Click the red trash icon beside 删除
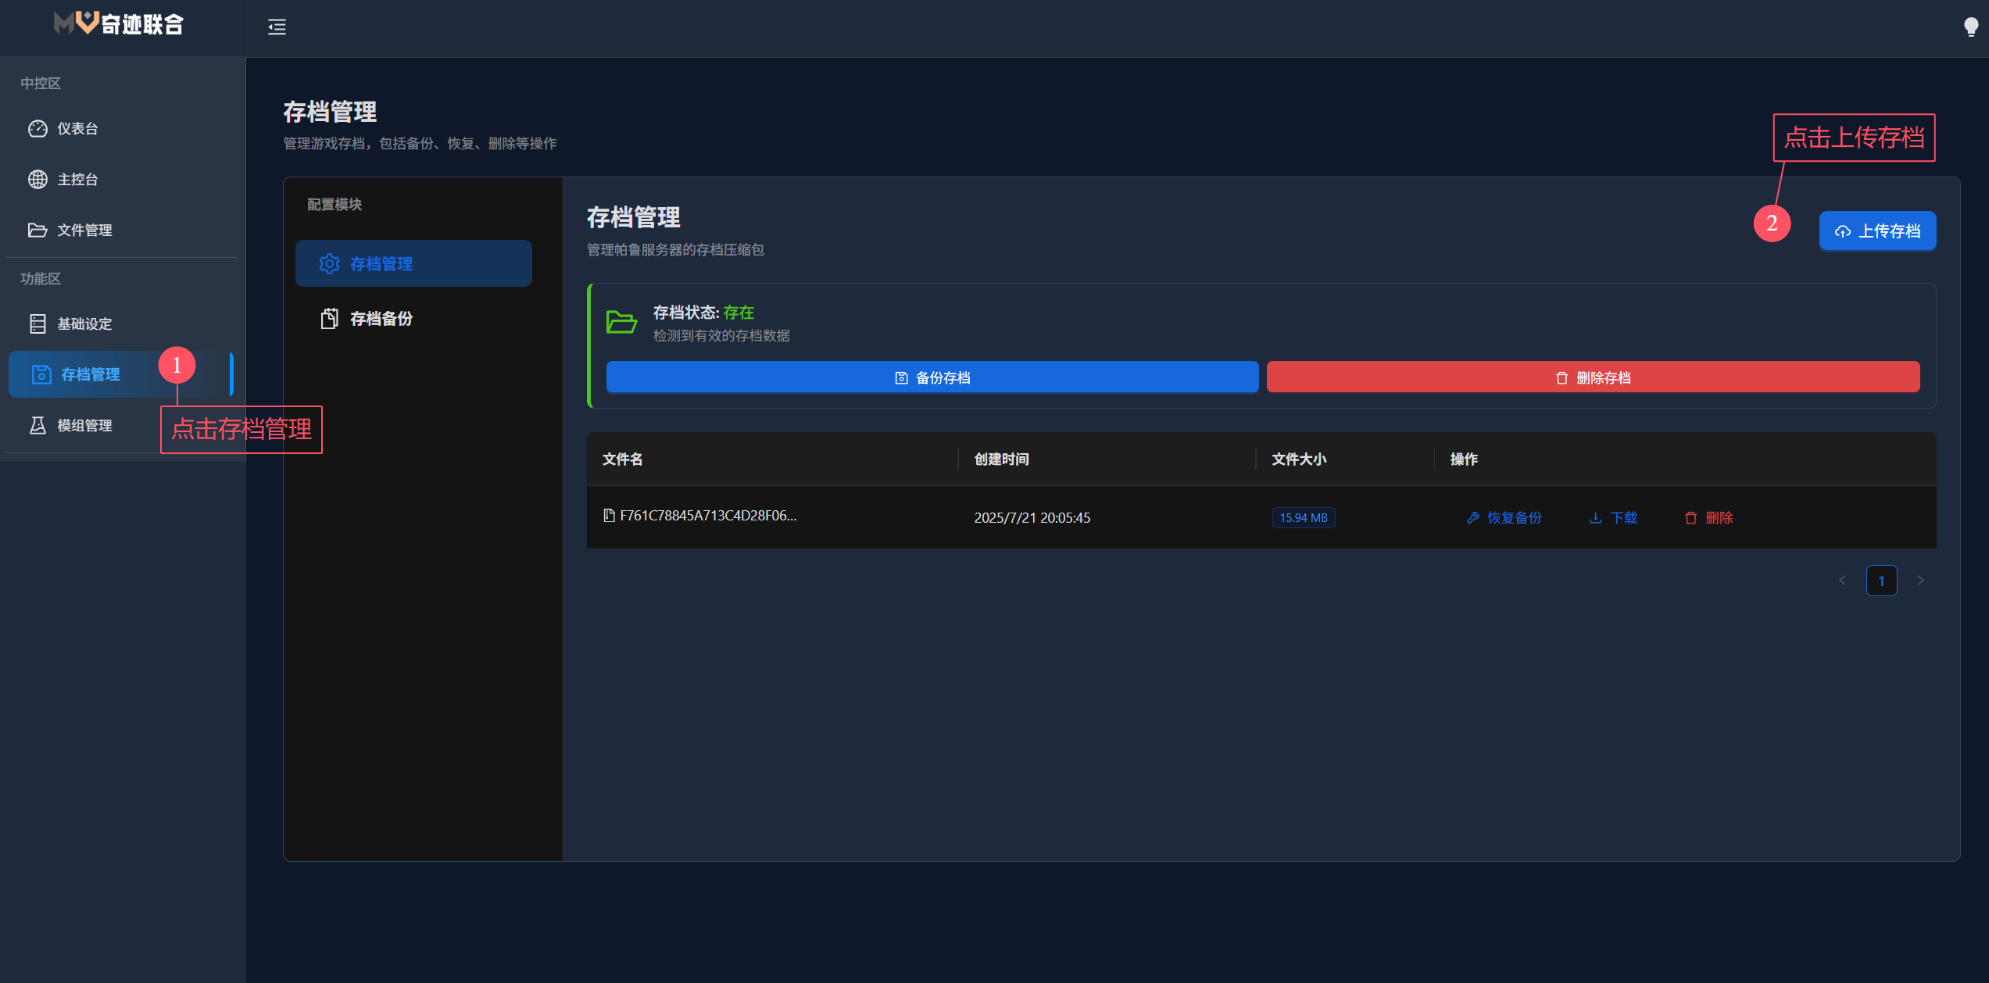 1691,518
